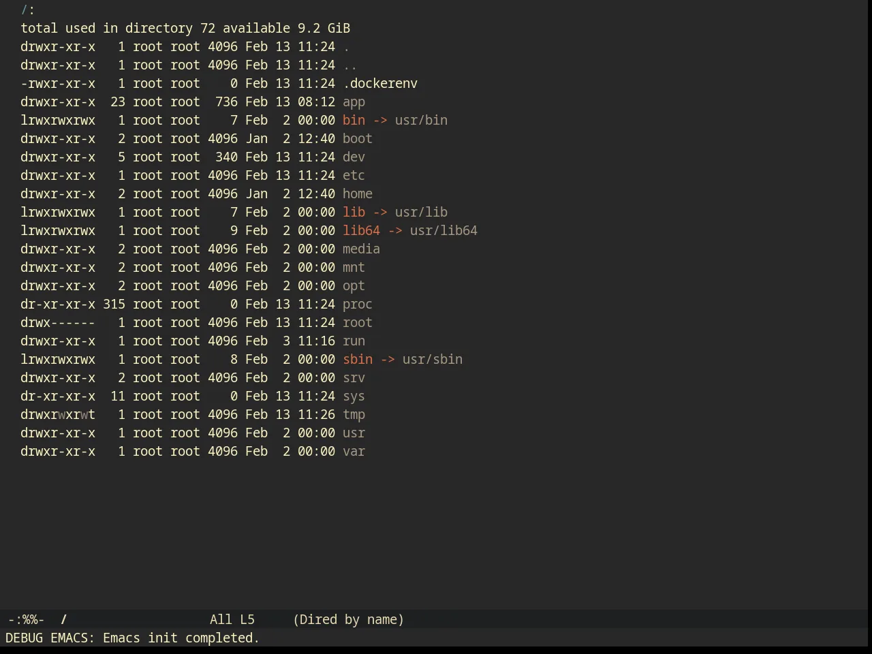The image size is (872, 654).
Task: Open the dev directory
Action: [x=354, y=157]
